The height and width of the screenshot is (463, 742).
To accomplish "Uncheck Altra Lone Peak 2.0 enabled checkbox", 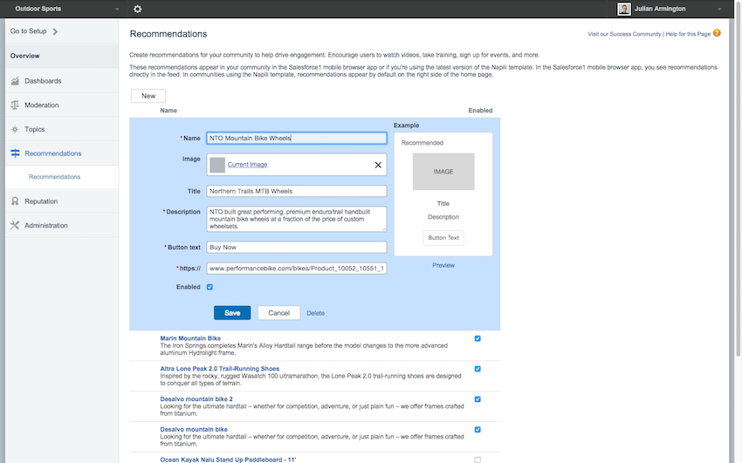I will 477,369.
